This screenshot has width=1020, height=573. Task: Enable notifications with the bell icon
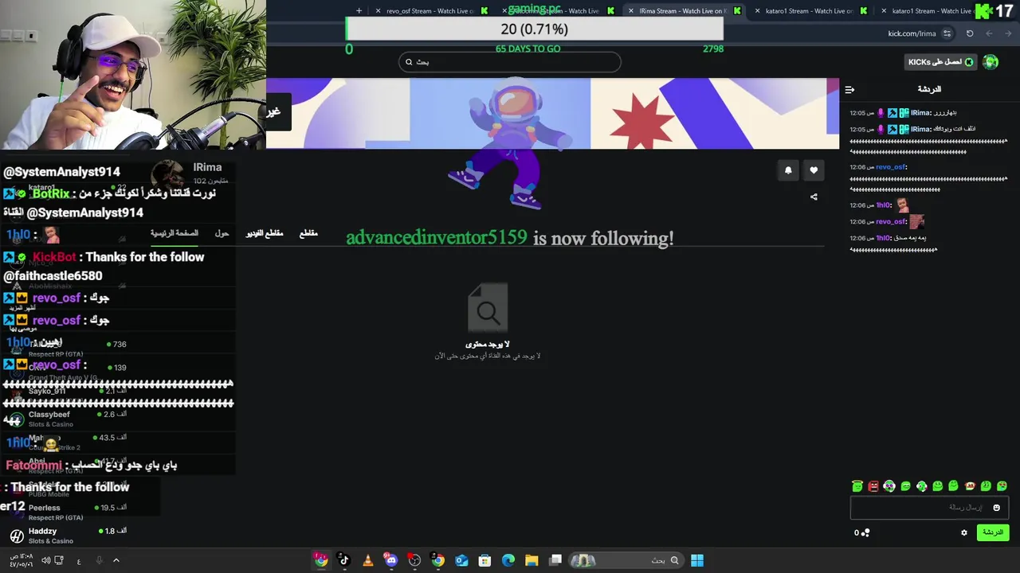pos(788,170)
